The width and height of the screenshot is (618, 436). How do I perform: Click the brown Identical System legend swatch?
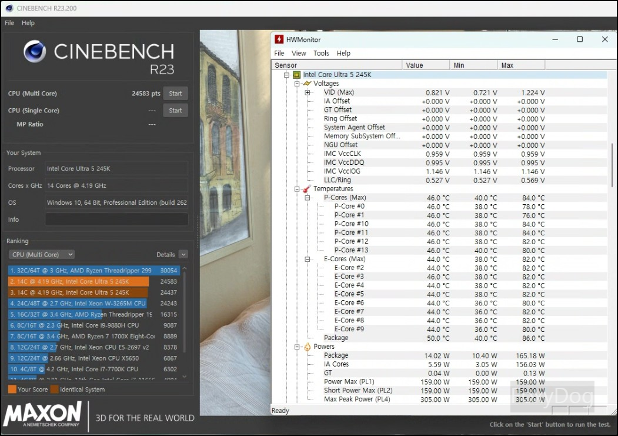click(x=54, y=389)
